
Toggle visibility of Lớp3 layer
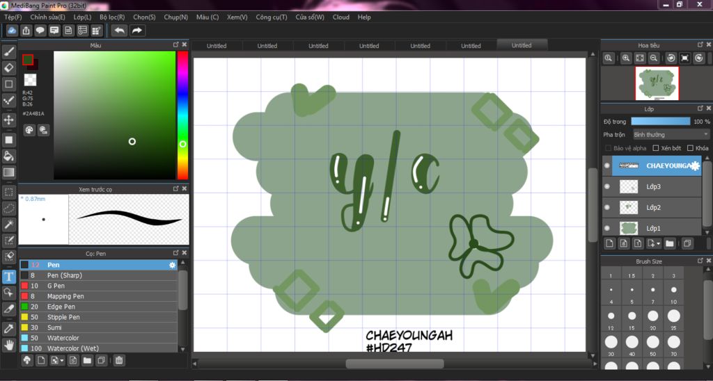(x=606, y=186)
